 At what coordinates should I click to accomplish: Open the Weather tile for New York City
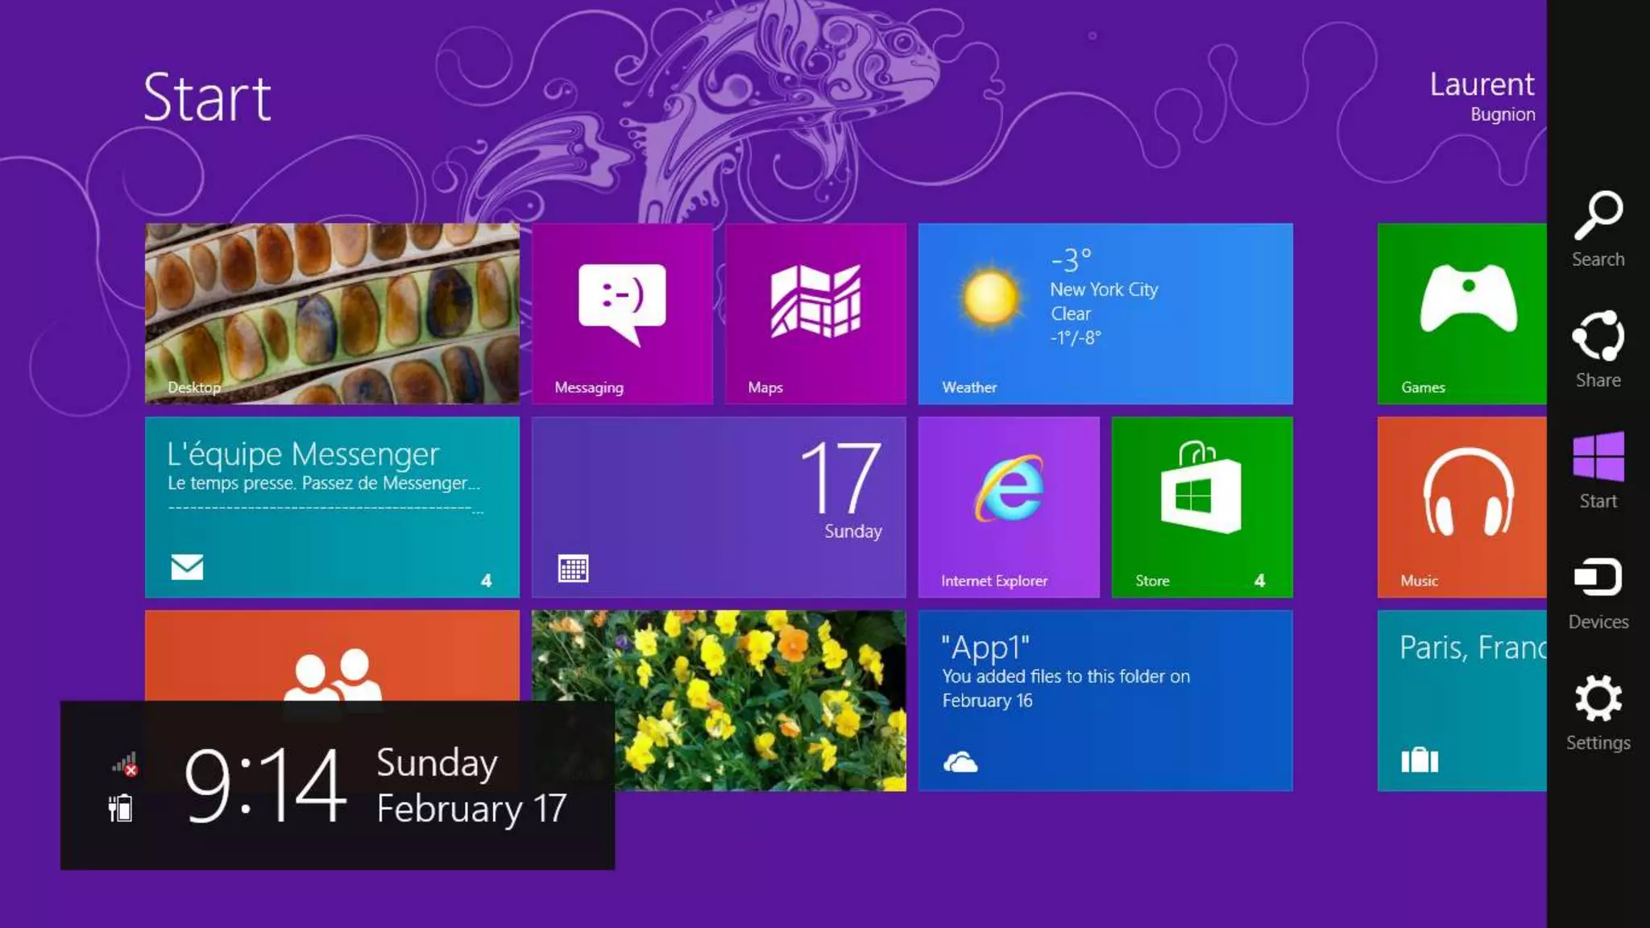(x=1105, y=313)
